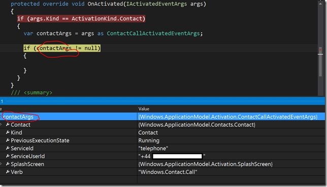The height and width of the screenshot is (187, 327).
Task: Collapse the contactArgs root node
Action: click(1, 117)
